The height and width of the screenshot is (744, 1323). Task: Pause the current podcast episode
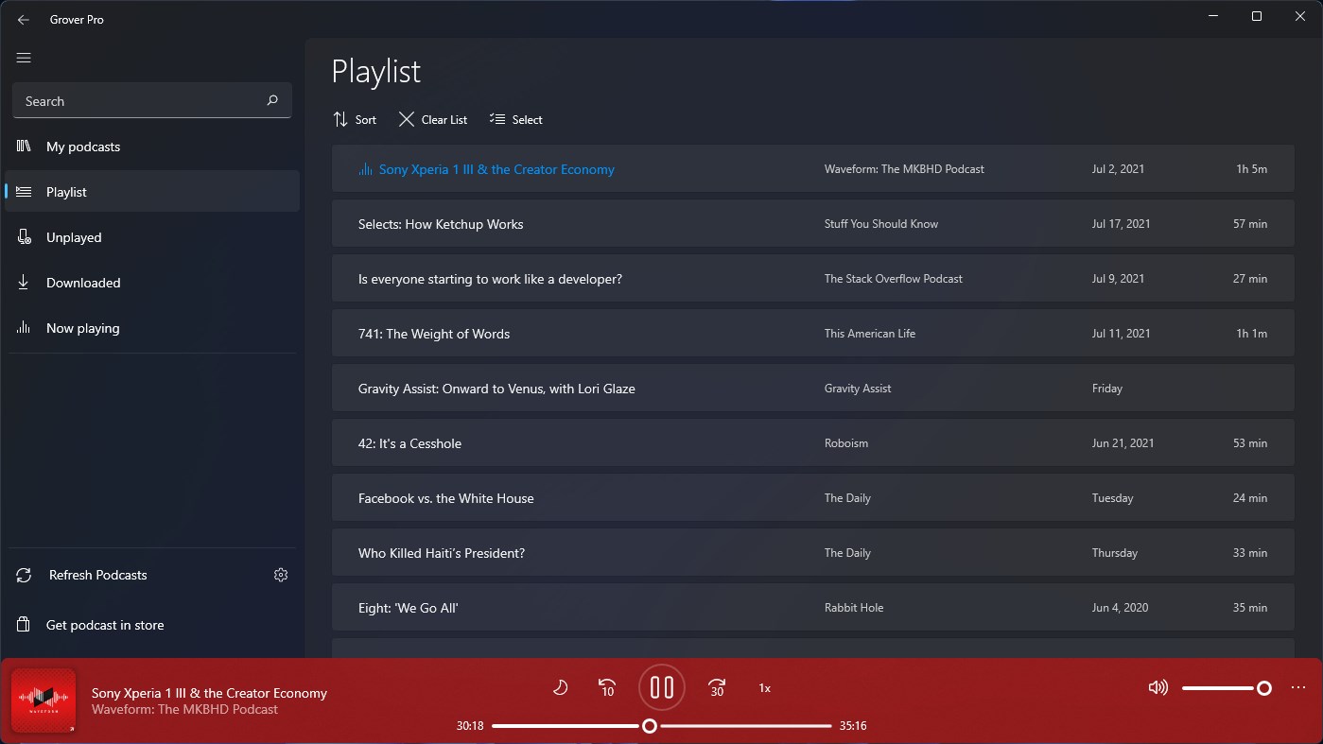pos(662,687)
